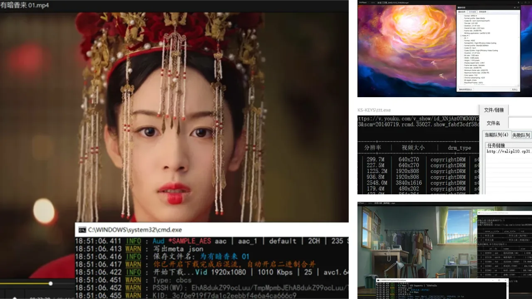Viewport: 532px width, 299px height.
Task: Click the PSSH(WV) log line
Action: coord(251,287)
